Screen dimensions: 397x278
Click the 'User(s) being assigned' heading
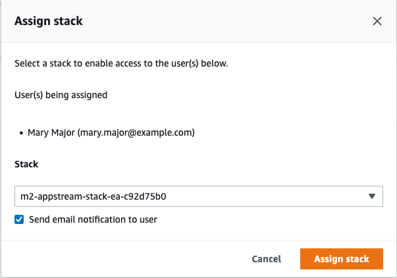point(61,95)
